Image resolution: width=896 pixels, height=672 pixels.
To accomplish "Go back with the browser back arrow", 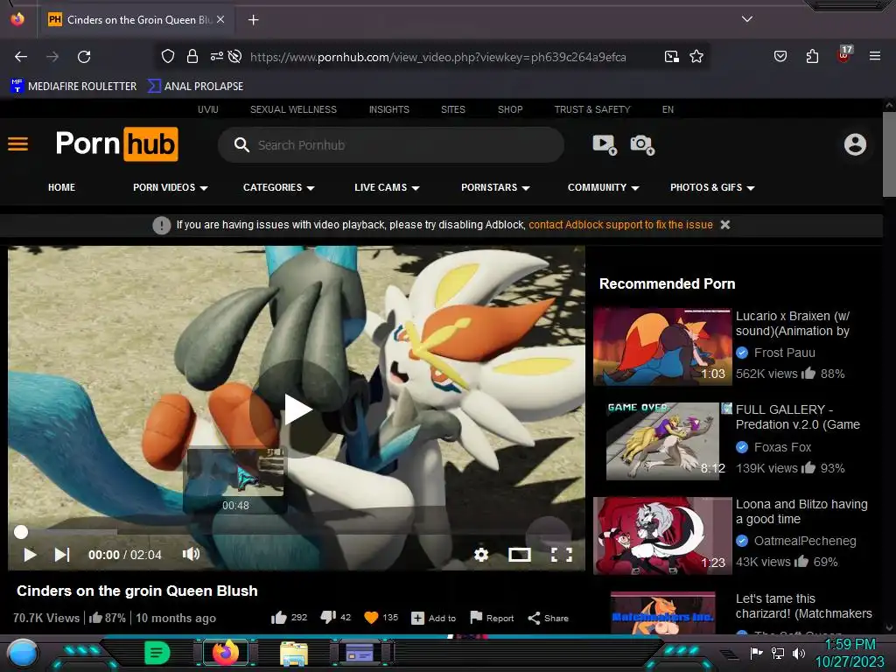I will pos(21,57).
